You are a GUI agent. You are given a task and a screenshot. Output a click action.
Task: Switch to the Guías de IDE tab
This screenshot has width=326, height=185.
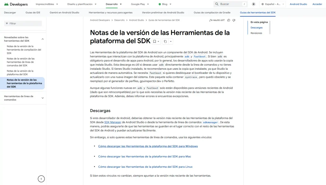pos(33,12)
